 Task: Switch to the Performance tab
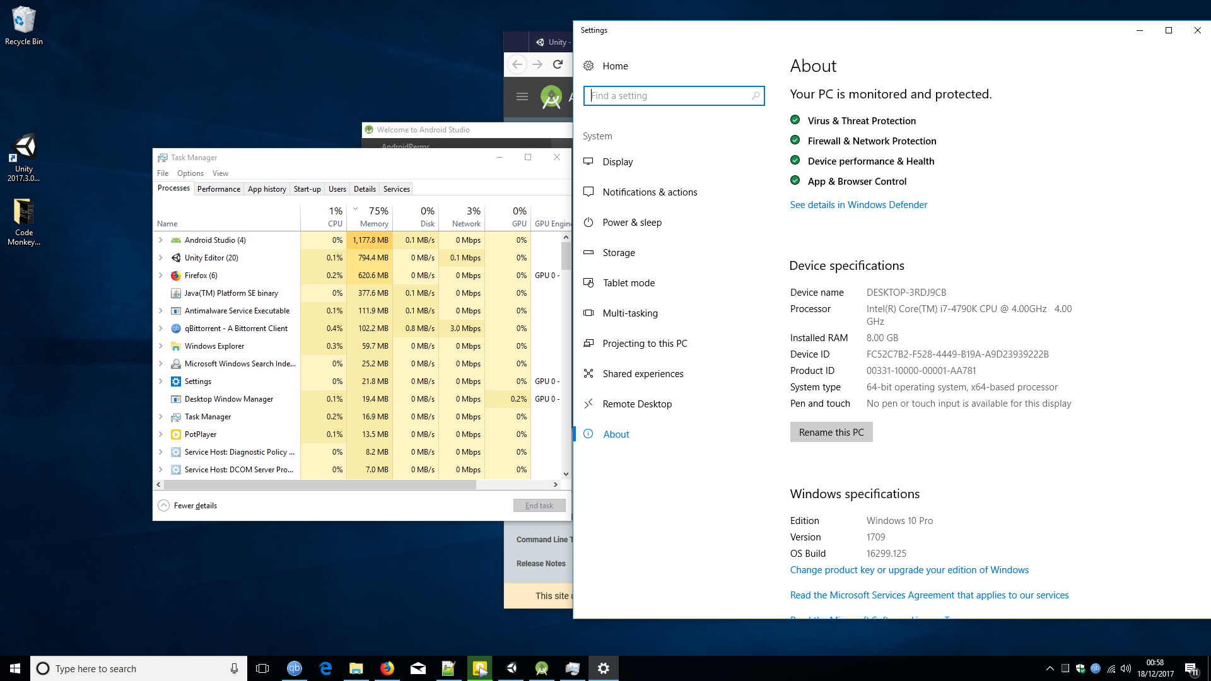[218, 189]
